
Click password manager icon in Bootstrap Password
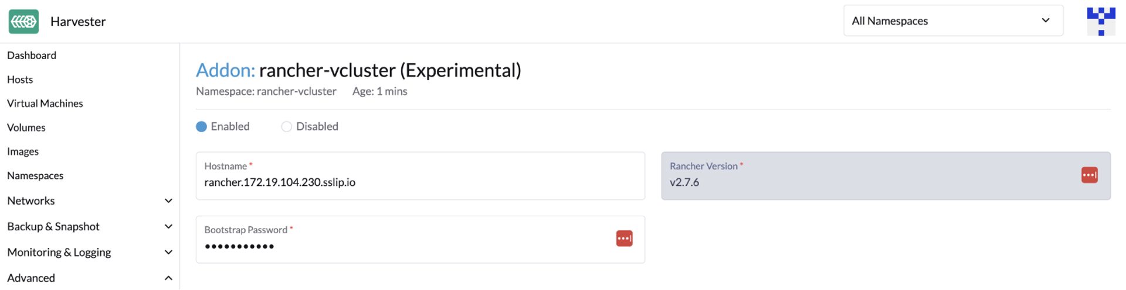click(624, 239)
